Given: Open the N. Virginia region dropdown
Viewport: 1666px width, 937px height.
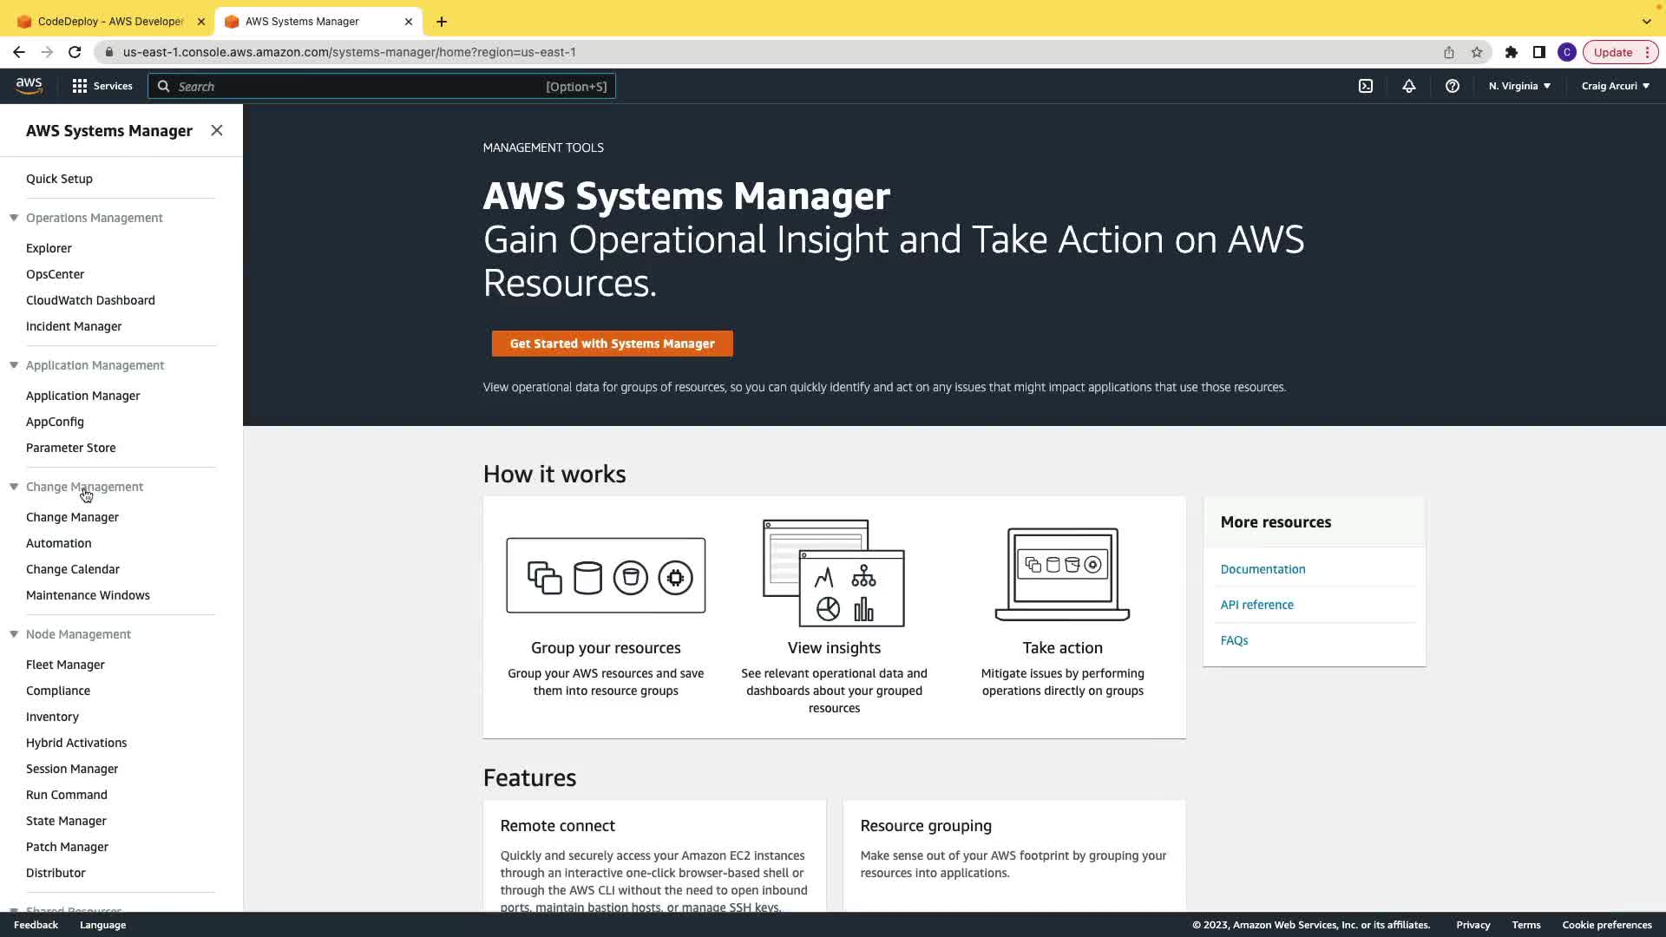Looking at the screenshot, I should [x=1519, y=86].
